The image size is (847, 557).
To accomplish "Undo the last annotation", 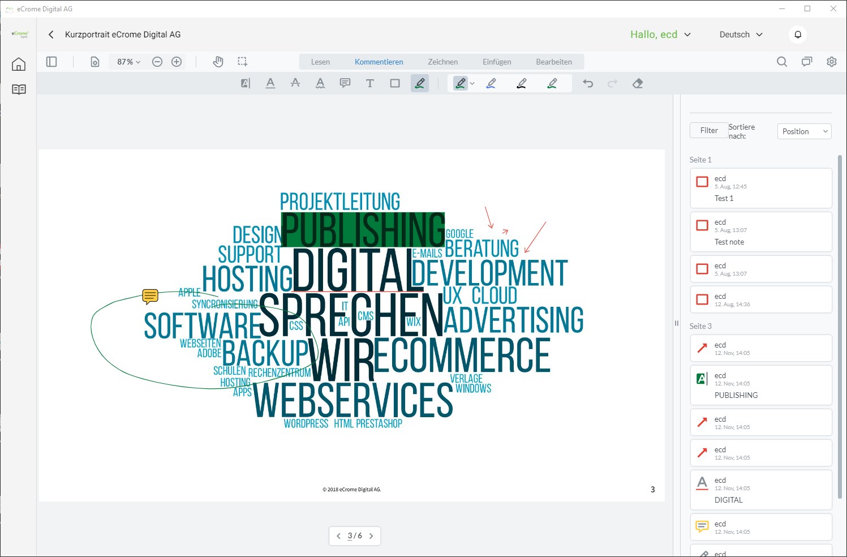I will [588, 84].
